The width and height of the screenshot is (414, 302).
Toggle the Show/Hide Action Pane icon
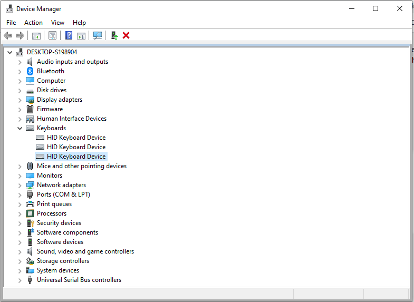(81, 36)
